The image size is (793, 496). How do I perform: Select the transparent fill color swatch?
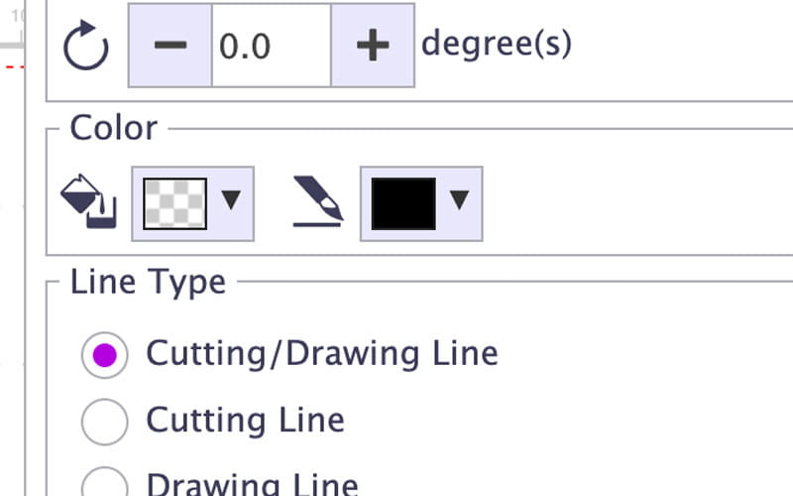[174, 203]
